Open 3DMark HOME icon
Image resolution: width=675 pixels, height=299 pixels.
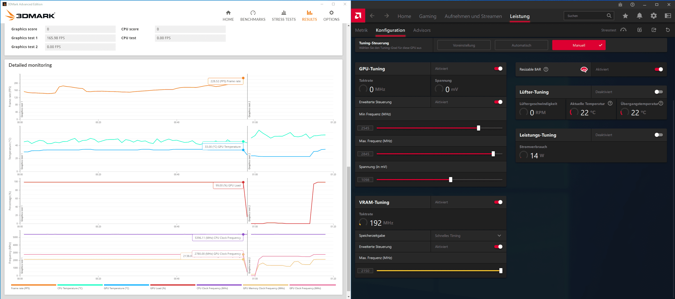[228, 13]
